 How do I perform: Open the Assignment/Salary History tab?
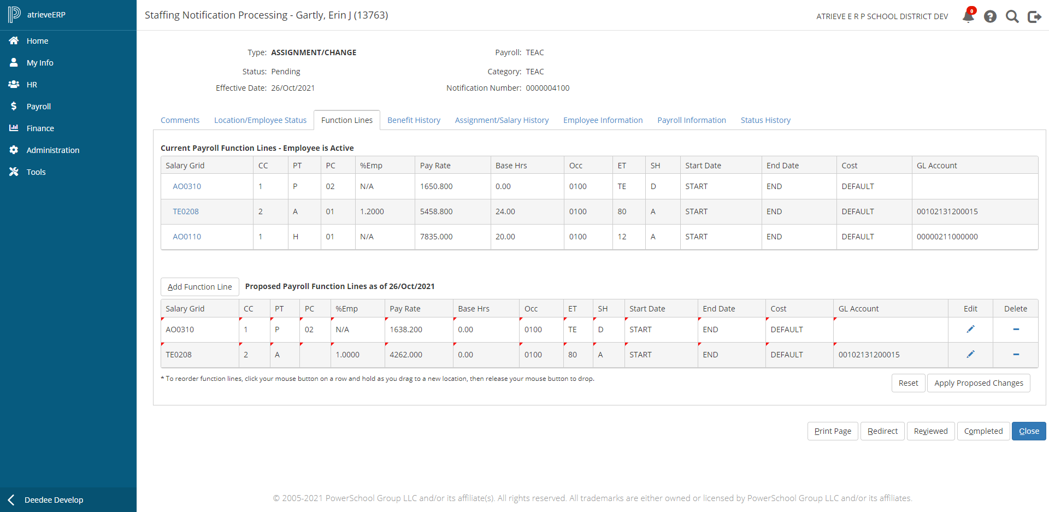tap(502, 120)
